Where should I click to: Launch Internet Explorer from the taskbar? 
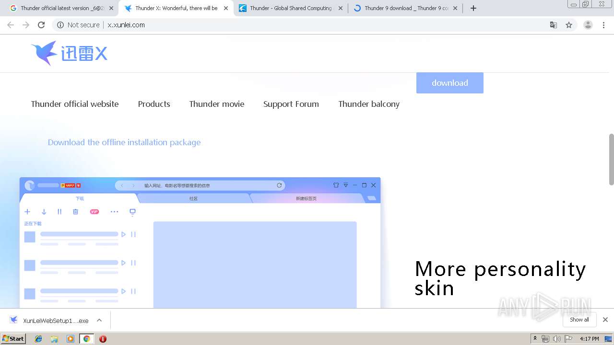pyautogui.click(x=38, y=339)
